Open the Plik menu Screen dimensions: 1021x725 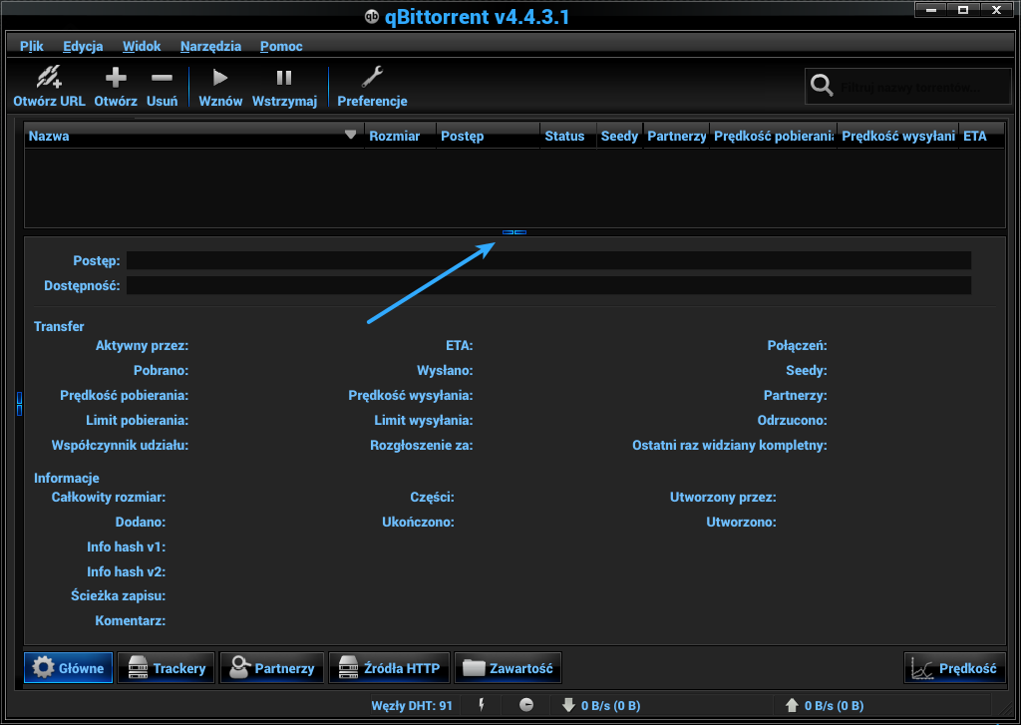31,46
